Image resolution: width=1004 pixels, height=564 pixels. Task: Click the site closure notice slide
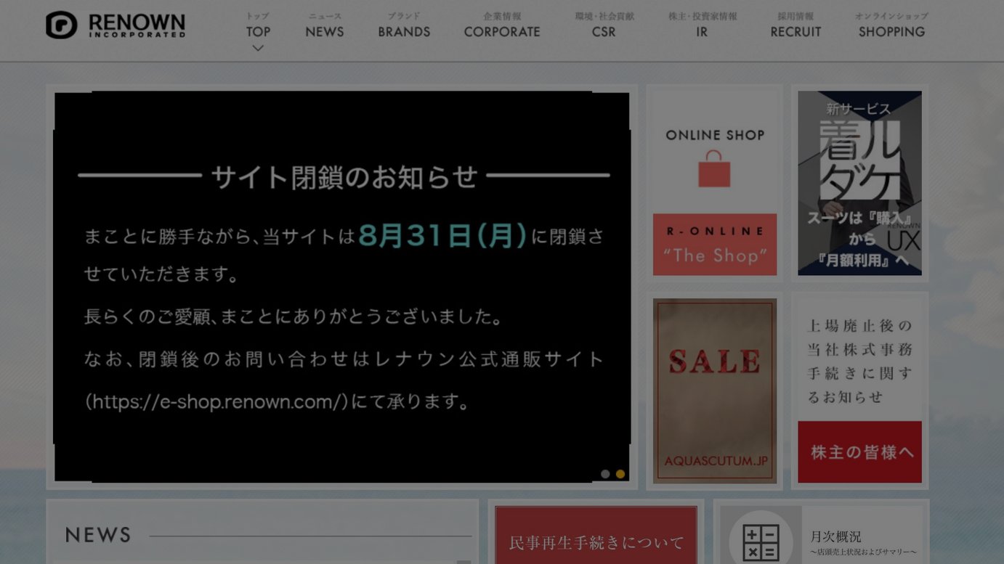341,287
